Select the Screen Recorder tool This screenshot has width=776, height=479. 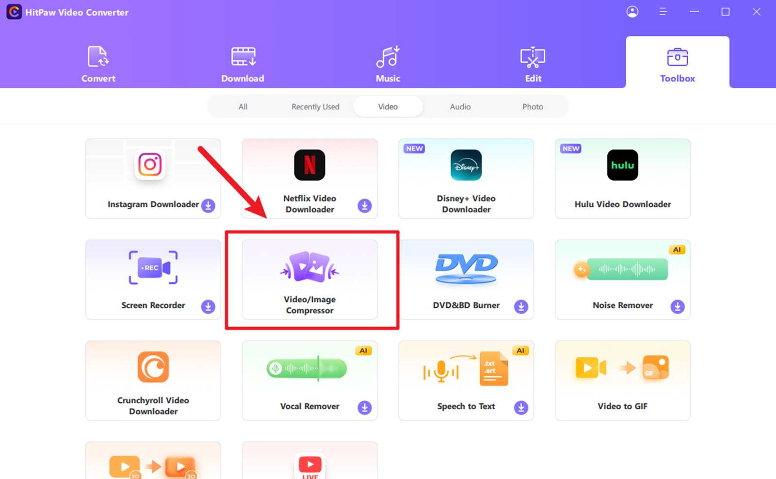[x=153, y=280]
